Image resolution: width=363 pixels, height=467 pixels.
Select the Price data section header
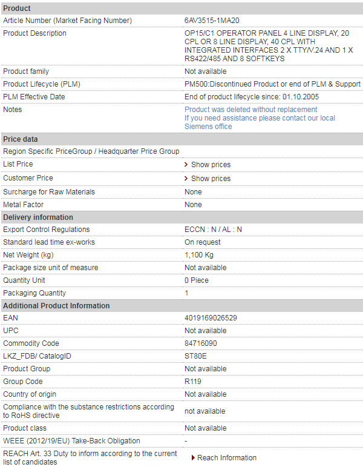181,139
